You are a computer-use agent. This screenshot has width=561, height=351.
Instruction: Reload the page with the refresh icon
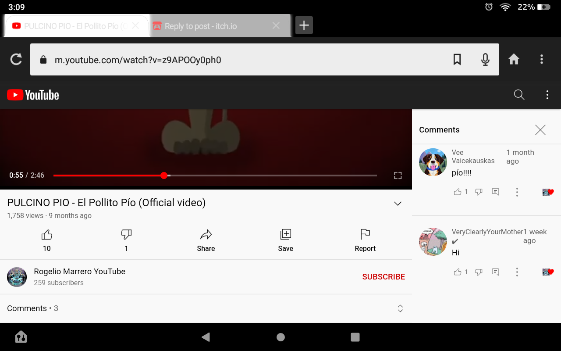pos(16,59)
